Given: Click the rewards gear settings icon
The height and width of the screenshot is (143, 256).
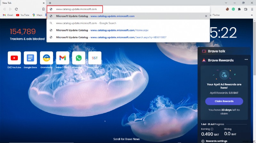Looking at the screenshot, I should (x=203, y=141).
